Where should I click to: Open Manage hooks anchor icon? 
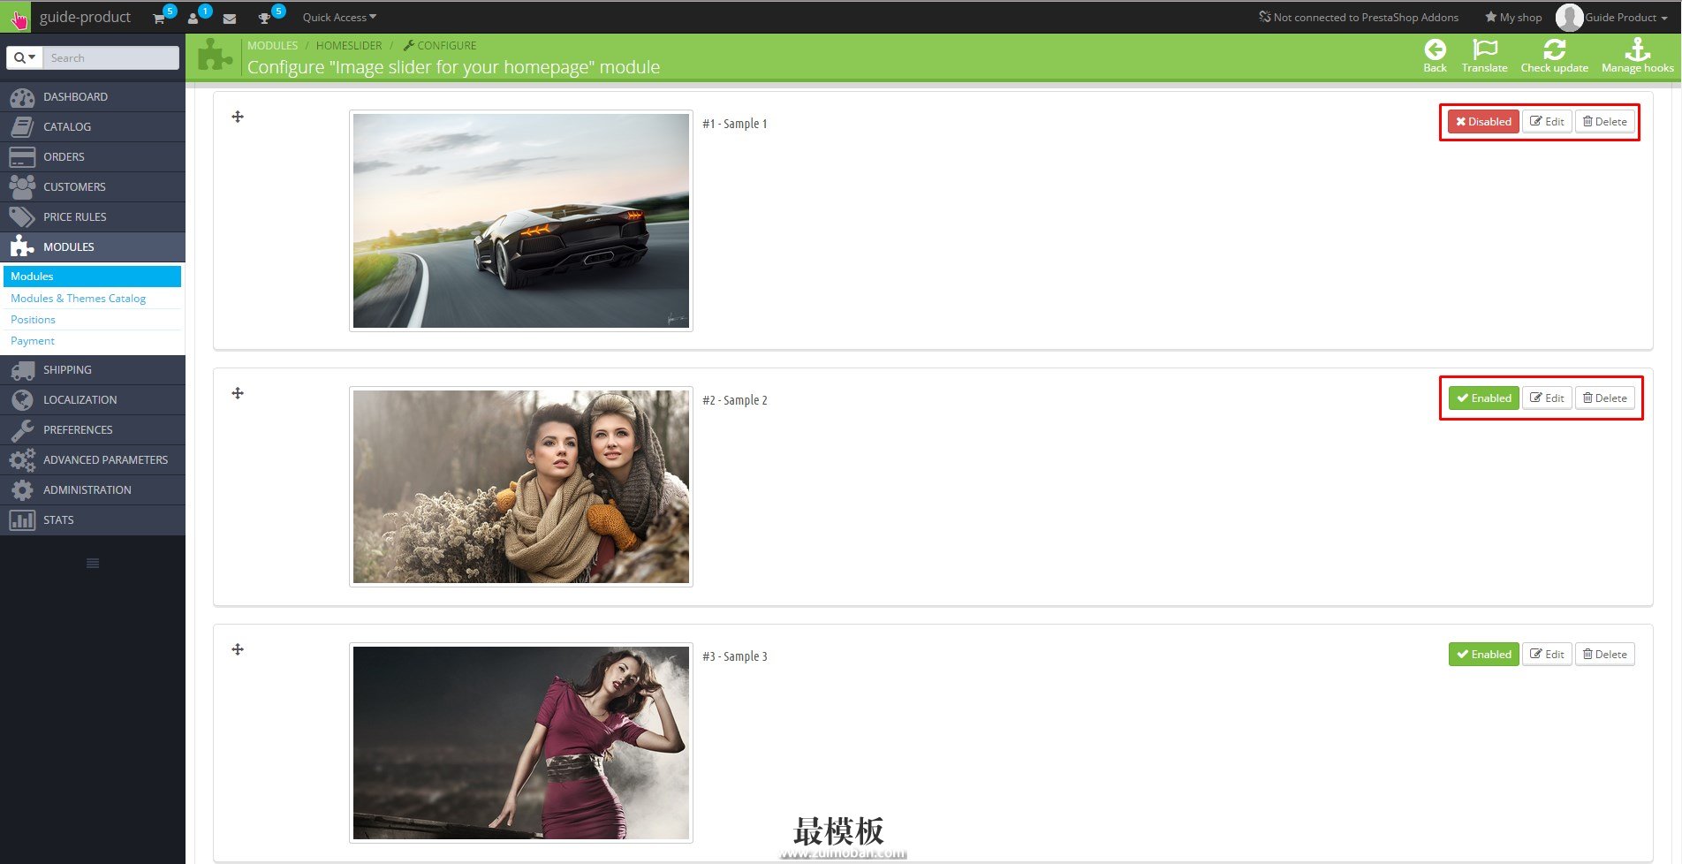[x=1637, y=49]
